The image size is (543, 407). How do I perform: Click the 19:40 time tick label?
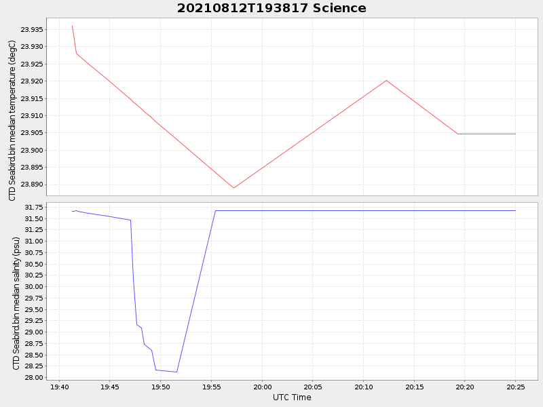59,387
